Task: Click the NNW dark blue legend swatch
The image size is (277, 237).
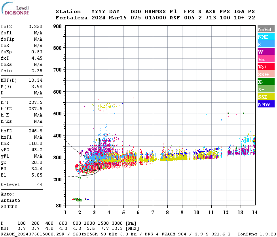Action: tap(266, 104)
